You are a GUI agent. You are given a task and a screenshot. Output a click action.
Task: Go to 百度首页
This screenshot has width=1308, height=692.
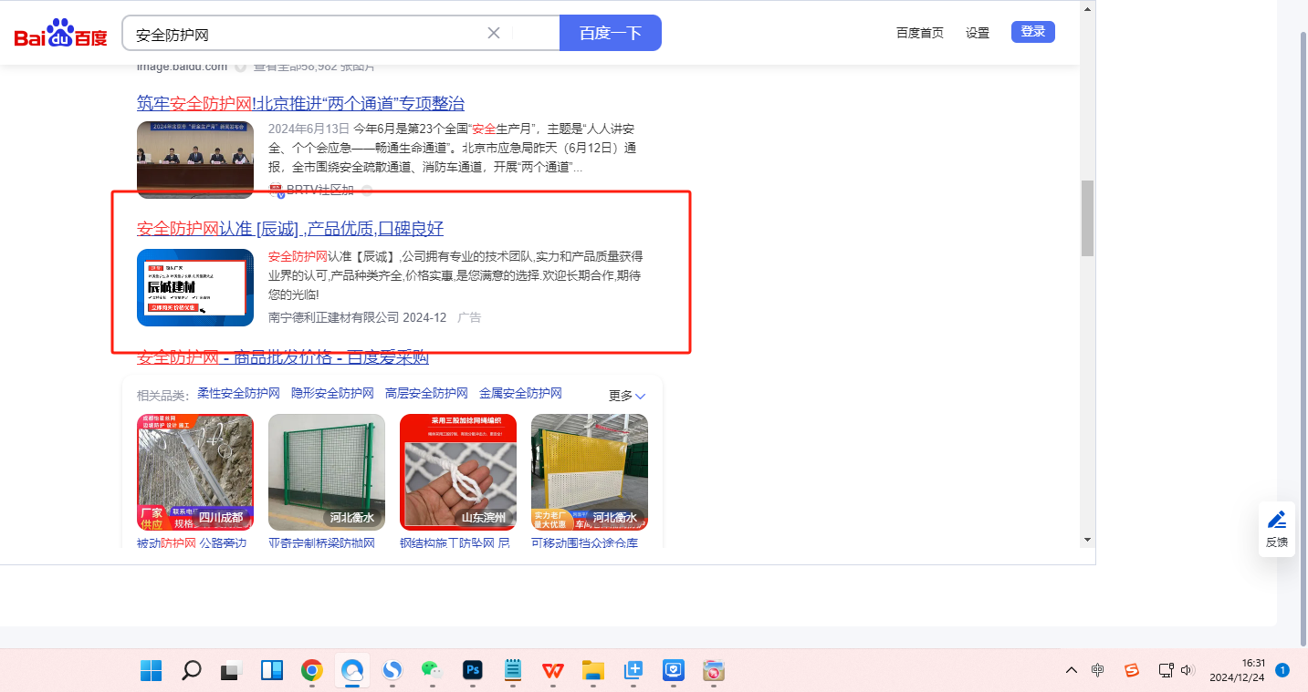click(920, 33)
